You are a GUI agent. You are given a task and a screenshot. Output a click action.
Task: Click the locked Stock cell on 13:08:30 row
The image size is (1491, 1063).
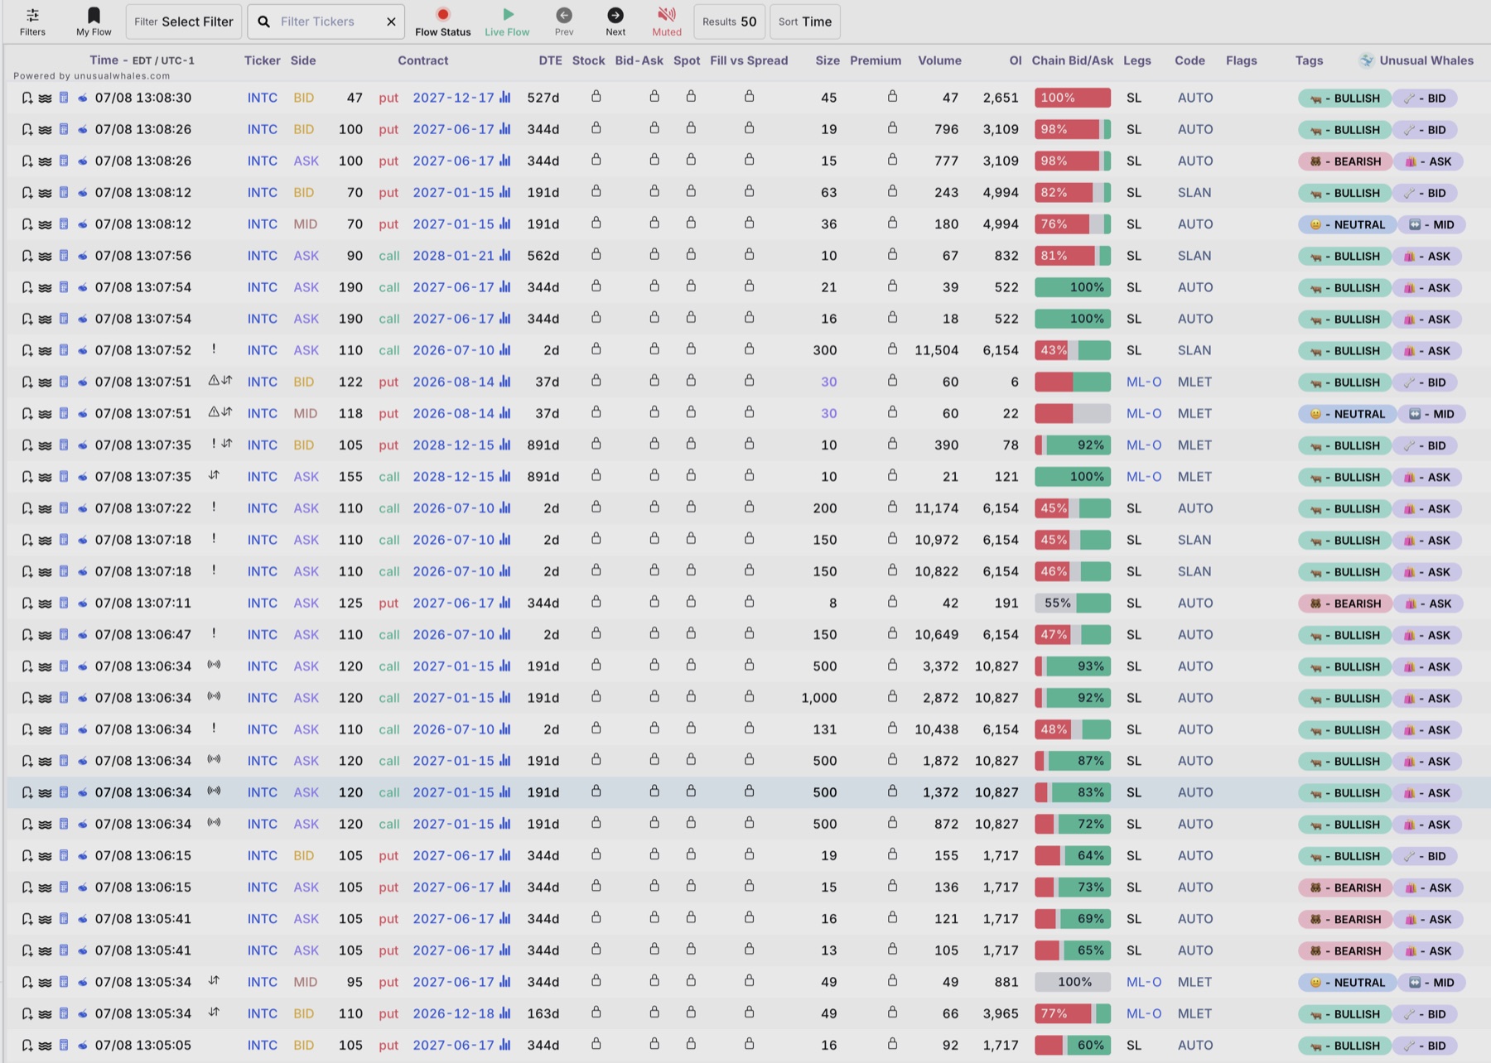pyautogui.click(x=596, y=97)
